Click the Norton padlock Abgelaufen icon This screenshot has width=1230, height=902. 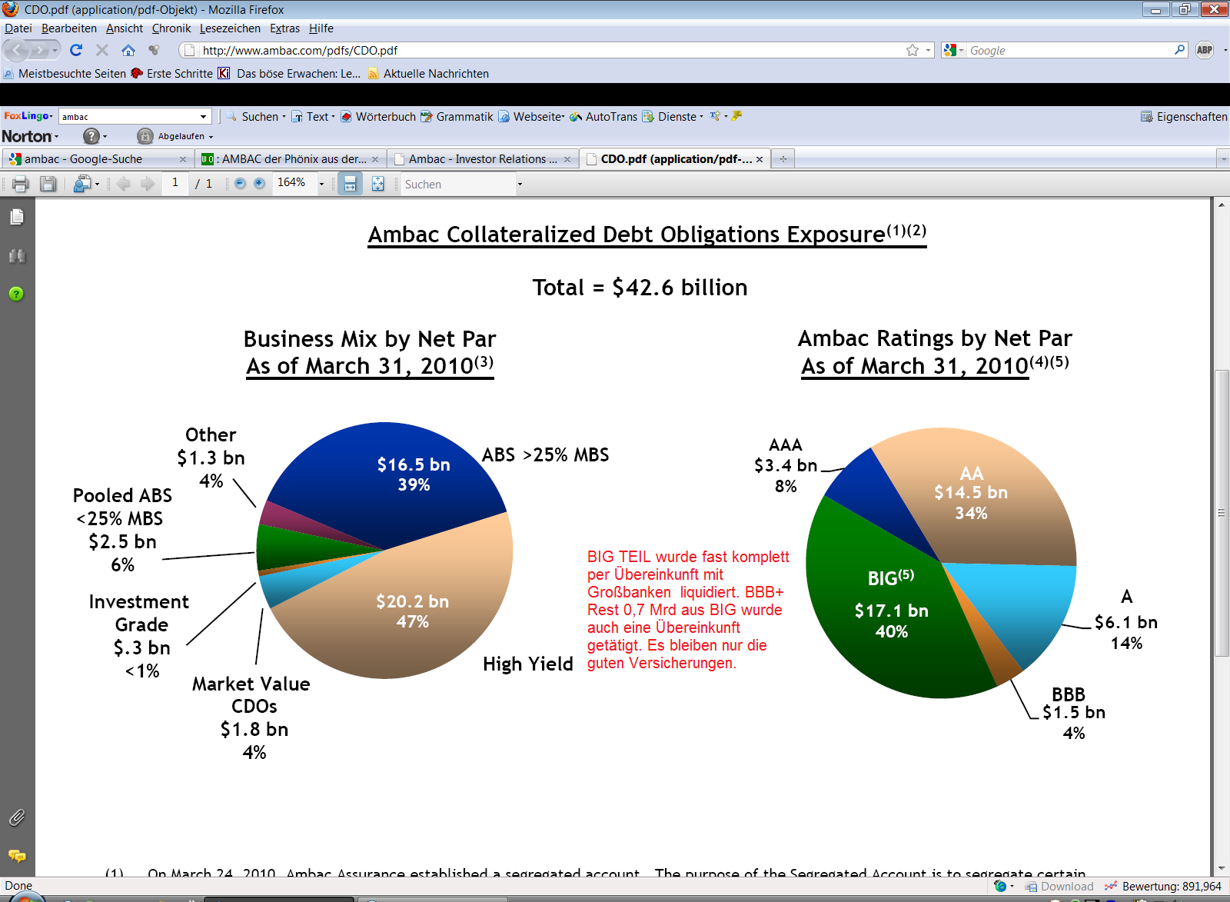pyautogui.click(x=145, y=136)
